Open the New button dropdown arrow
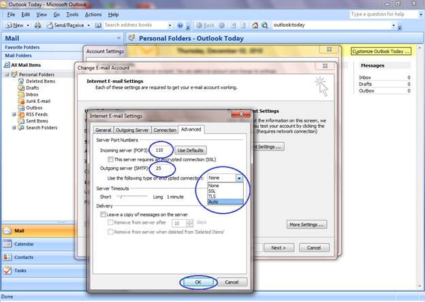 point(28,25)
